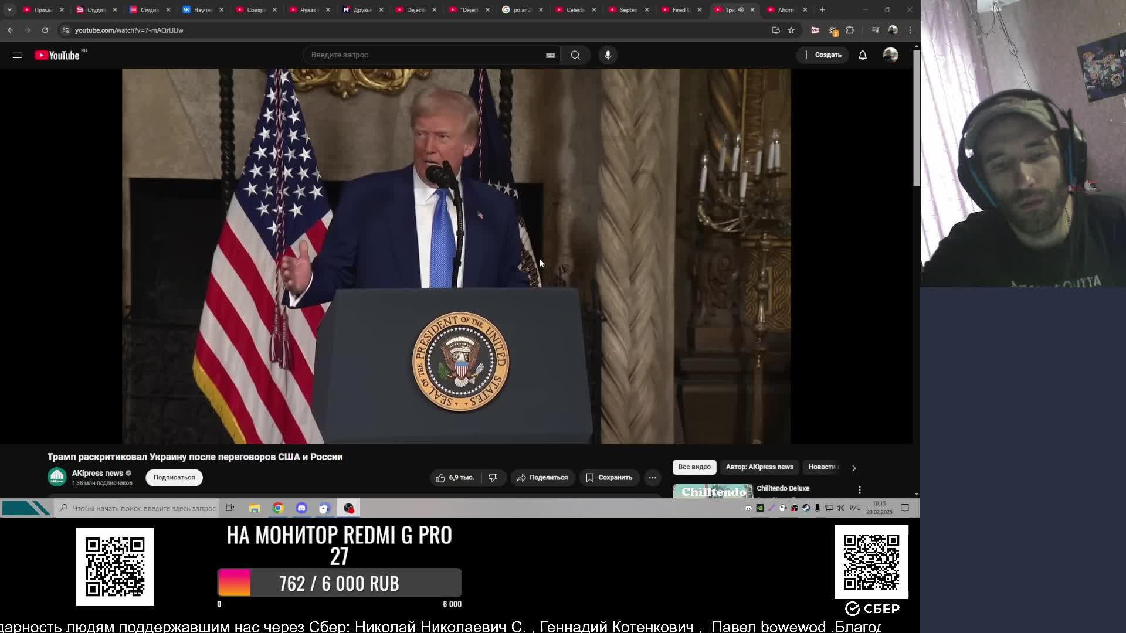The image size is (1126, 633).
Task: Open more actions three-dot menu under video
Action: point(652,478)
